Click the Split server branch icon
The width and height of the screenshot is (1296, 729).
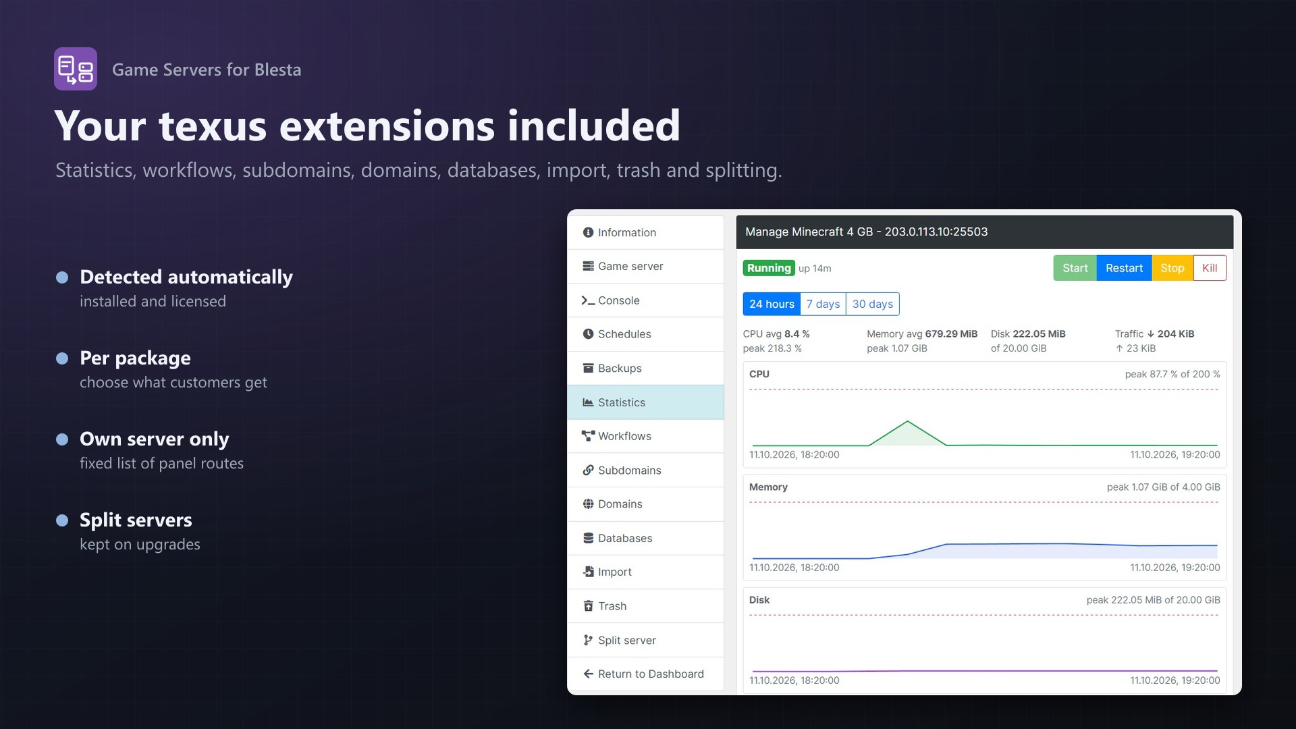(x=588, y=640)
